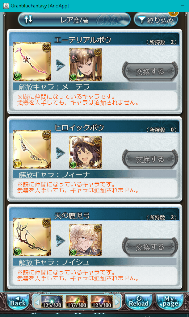This screenshot has width=189, height=317.
Task: Select the 天の鹿児弓 weapon icon
Action: (x=32, y=237)
